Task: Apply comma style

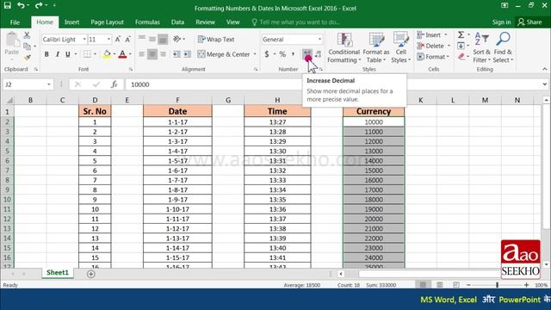Action: pos(293,54)
